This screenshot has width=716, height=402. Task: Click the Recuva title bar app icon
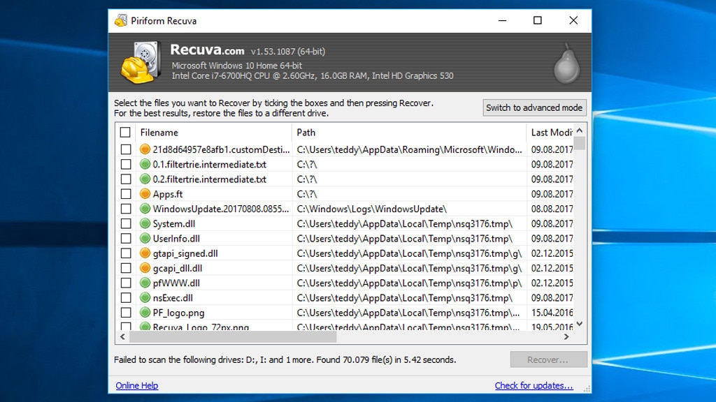coord(121,20)
